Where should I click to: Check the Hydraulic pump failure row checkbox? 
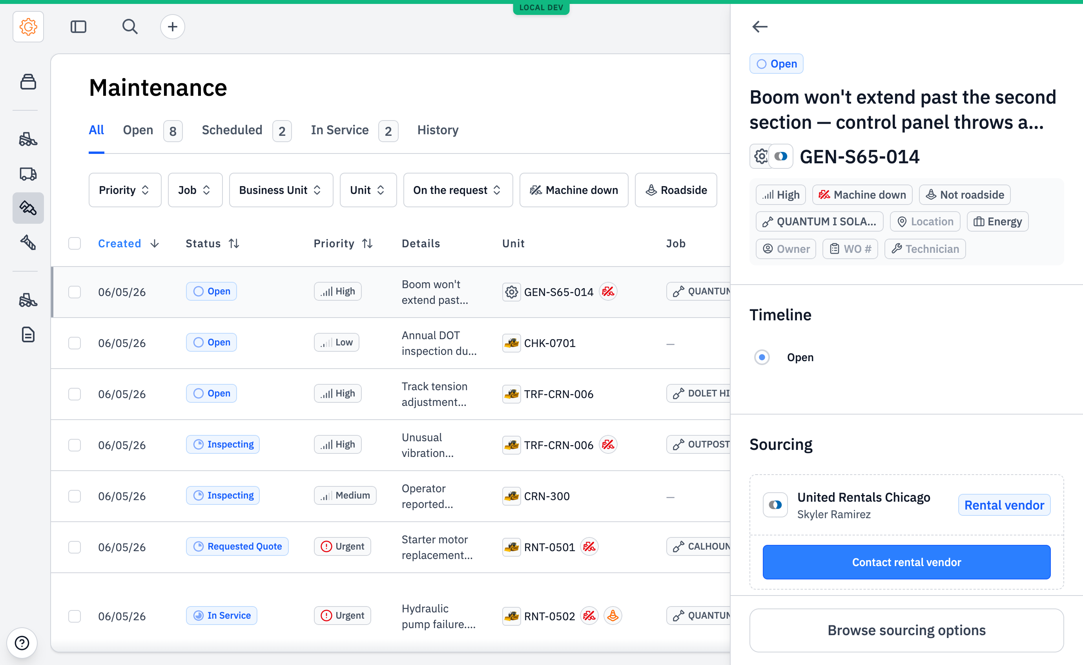pyautogui.click(x=75, y=616)
